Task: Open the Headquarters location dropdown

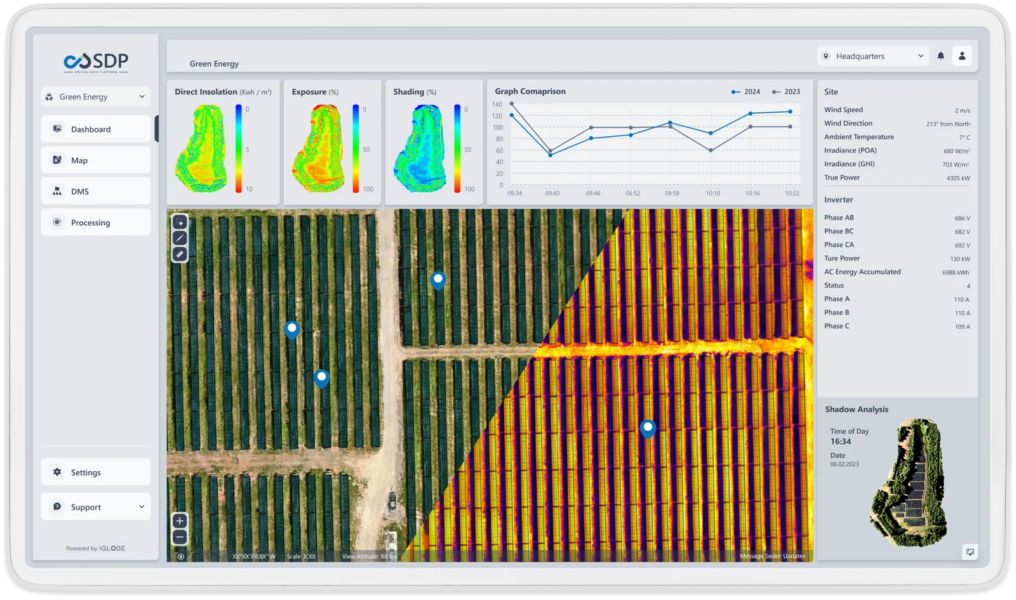Action: coord(872,56)
